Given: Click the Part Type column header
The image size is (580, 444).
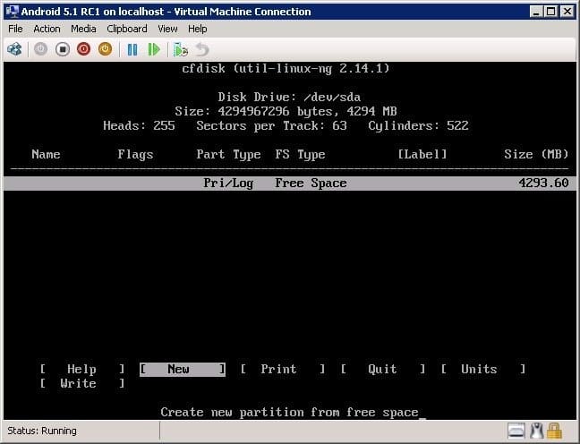Looking at the screenshot, I should coord(228,154).
